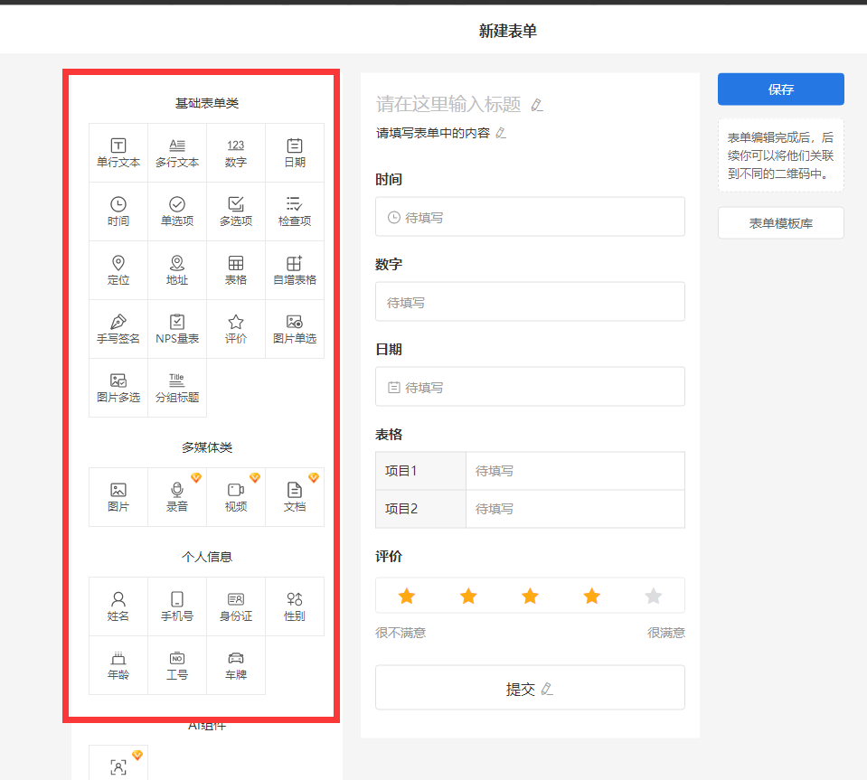Add the 定位 location component
867x780 pixels.
pos(118,270)
